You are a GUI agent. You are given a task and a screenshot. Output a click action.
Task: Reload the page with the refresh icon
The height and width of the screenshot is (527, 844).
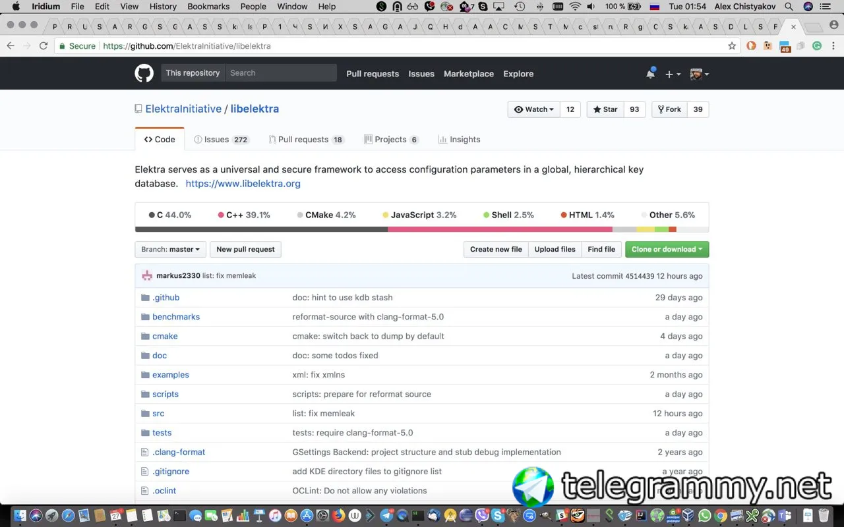point(44,46)
